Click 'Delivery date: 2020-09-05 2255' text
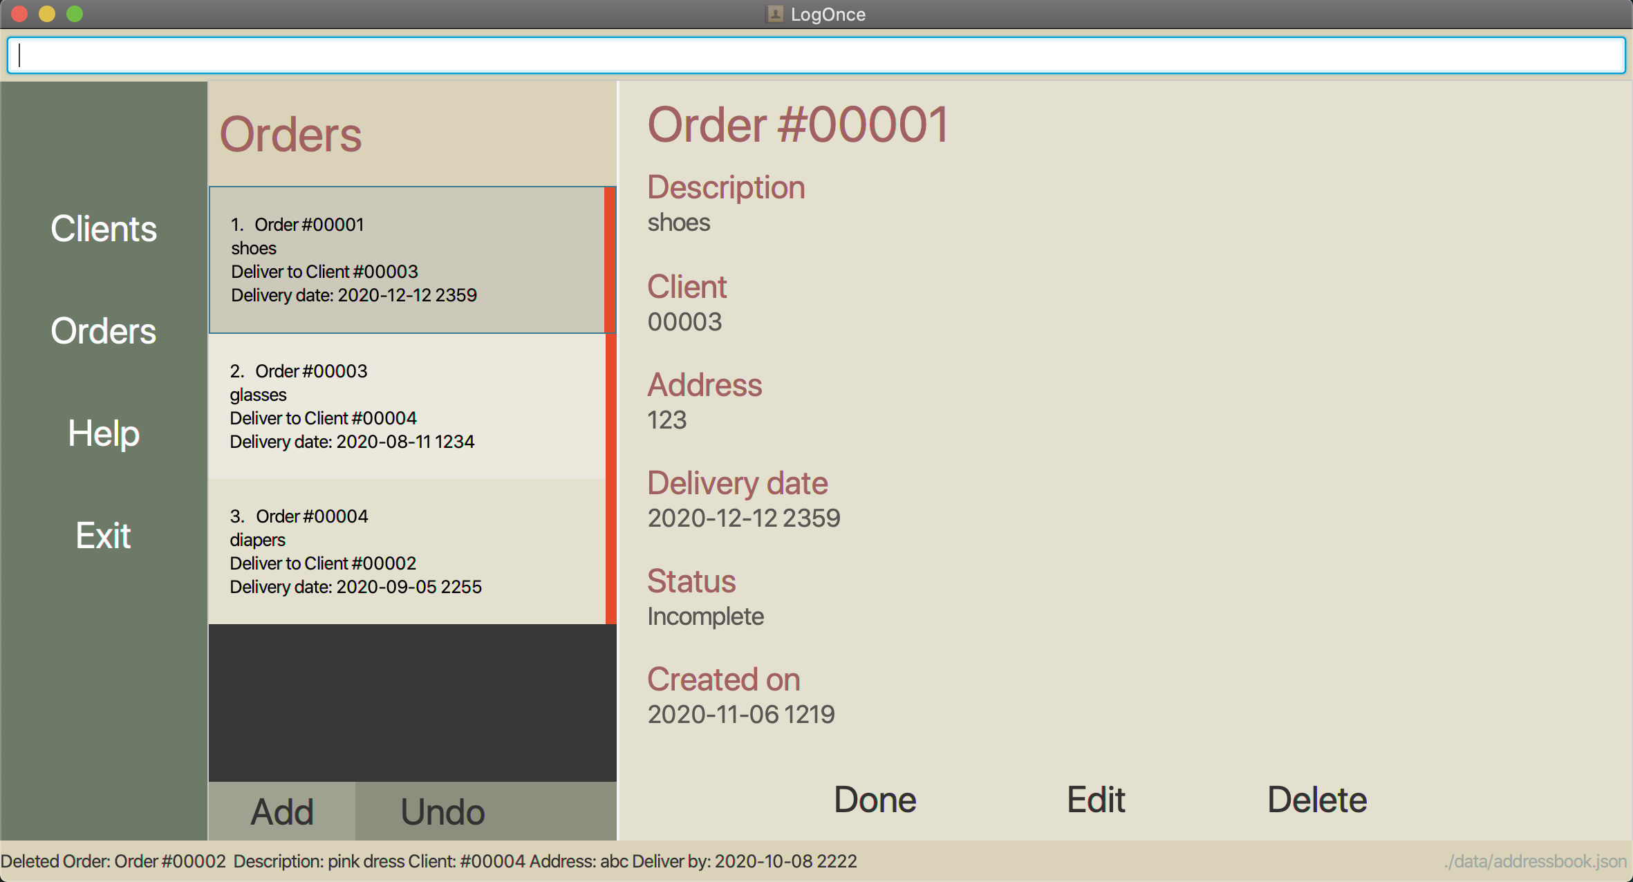Viewport: 1633px width, 882px height. coord(355,587)
